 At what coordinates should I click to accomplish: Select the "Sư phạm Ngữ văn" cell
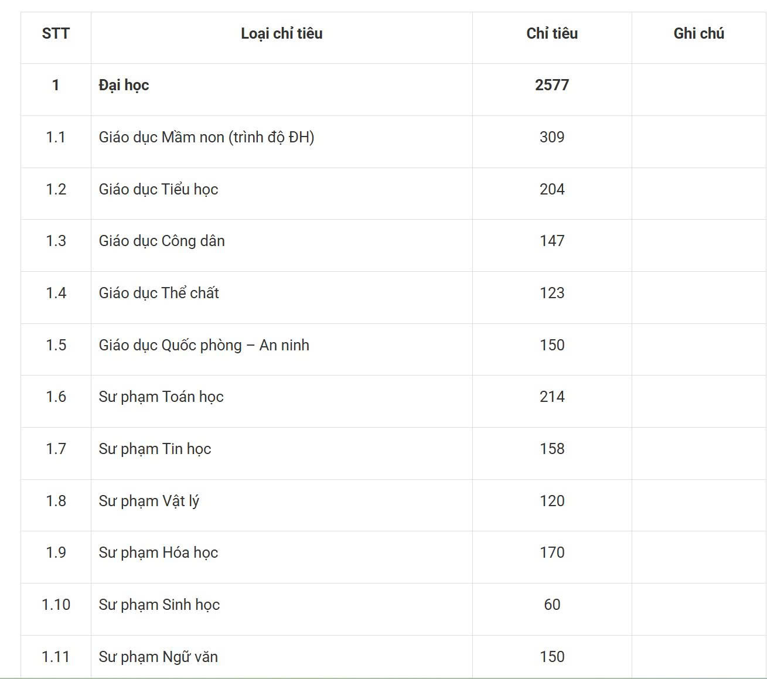point(158,657)
